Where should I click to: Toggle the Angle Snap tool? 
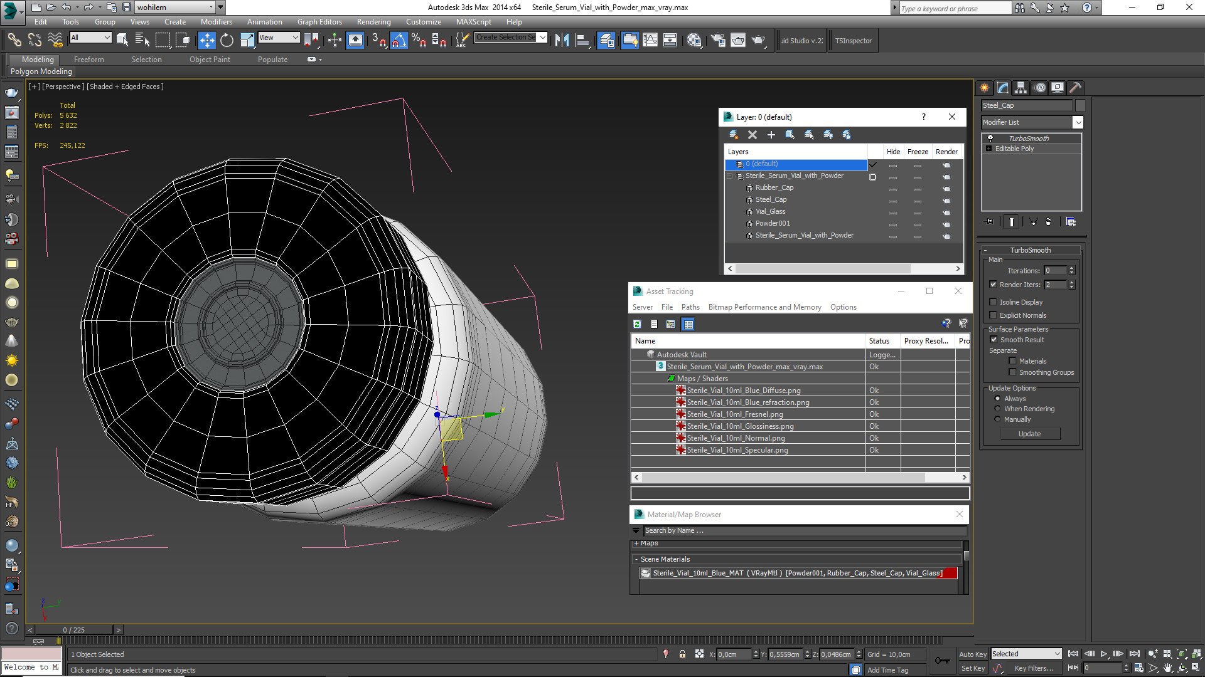point(399,41)
